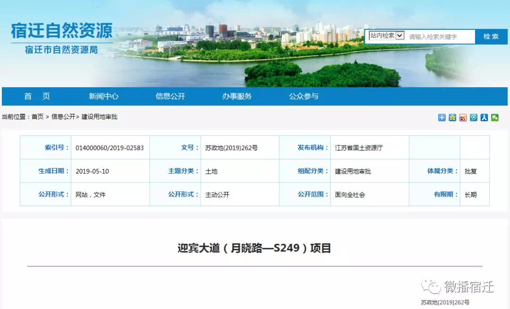Share to QQ Zone star icon

click(452, 117)
